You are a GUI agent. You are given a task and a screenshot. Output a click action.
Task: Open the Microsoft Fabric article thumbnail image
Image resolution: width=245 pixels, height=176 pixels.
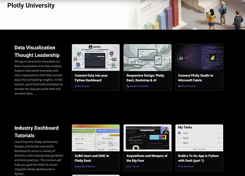(199, 57)
